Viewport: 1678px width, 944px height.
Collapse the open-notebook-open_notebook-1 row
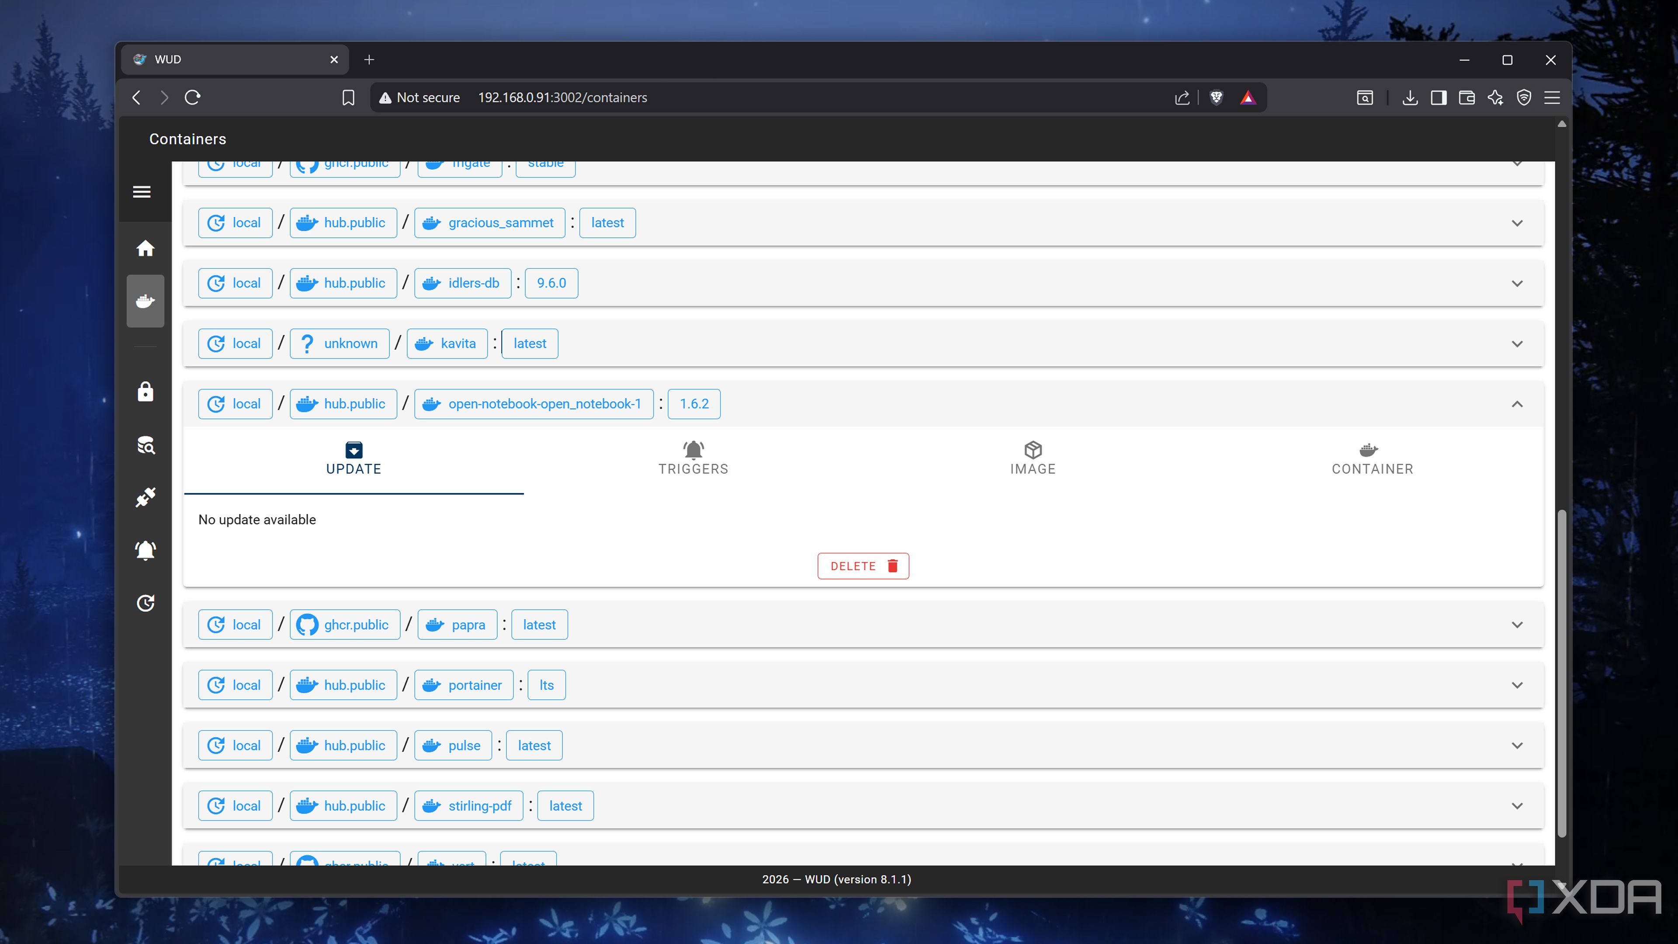coord(1516,404)
